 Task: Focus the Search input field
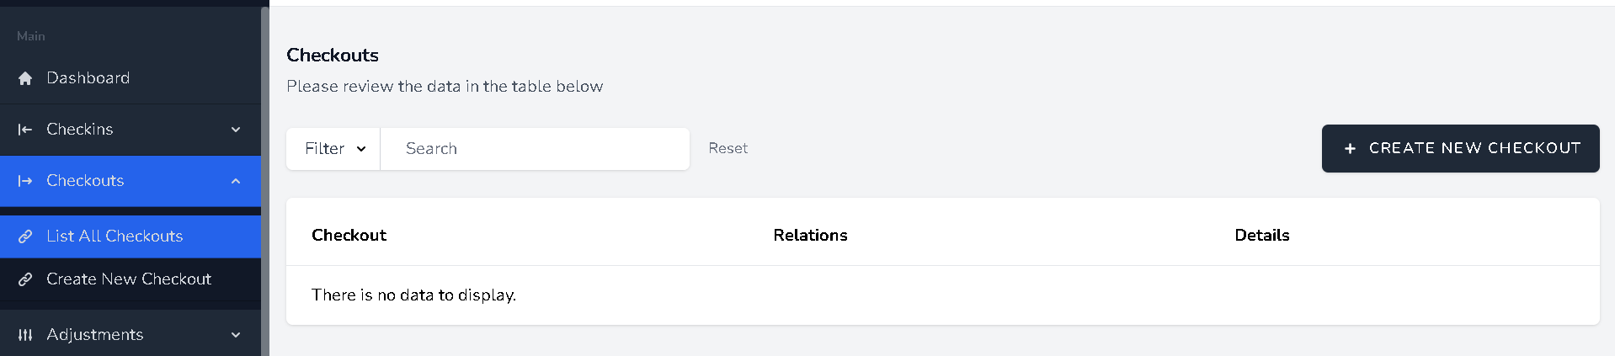tap(535, 149)
